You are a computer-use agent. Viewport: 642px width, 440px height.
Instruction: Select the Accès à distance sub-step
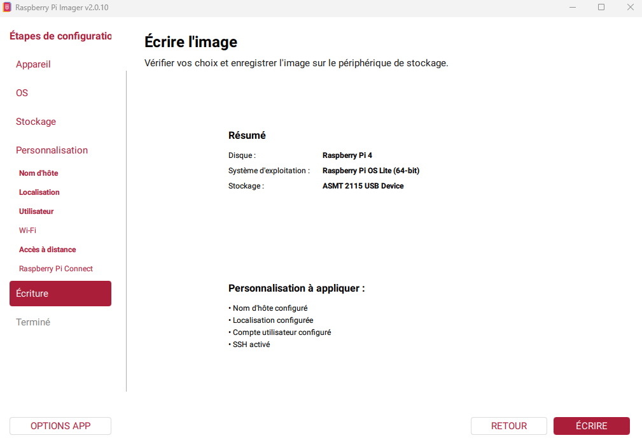pyautogui.click(x=47, y=250)
